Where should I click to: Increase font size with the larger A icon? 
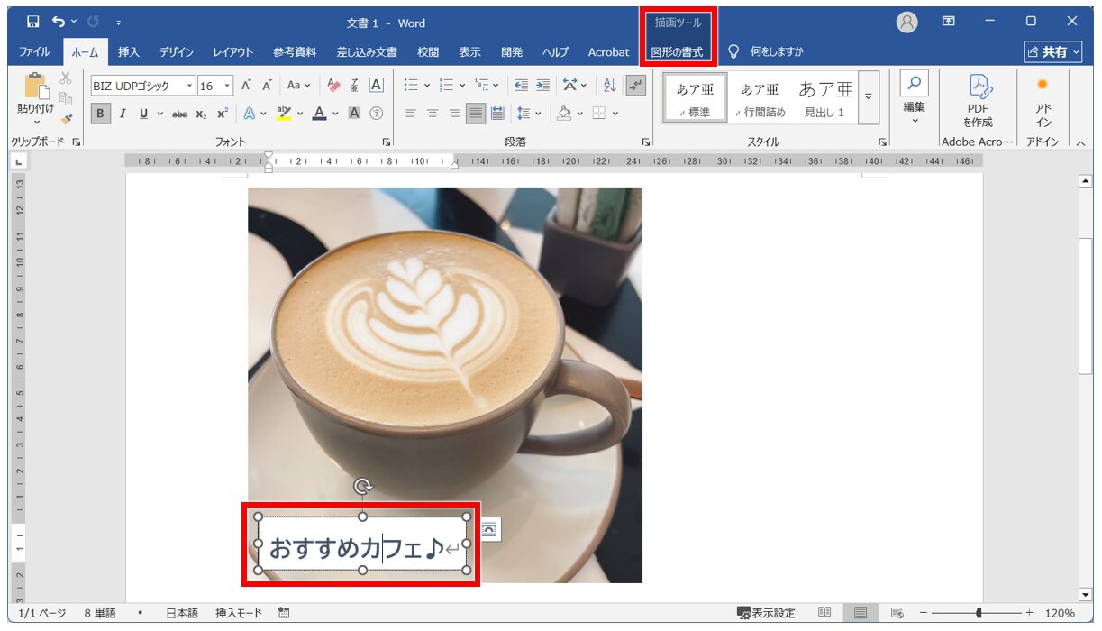246,86
